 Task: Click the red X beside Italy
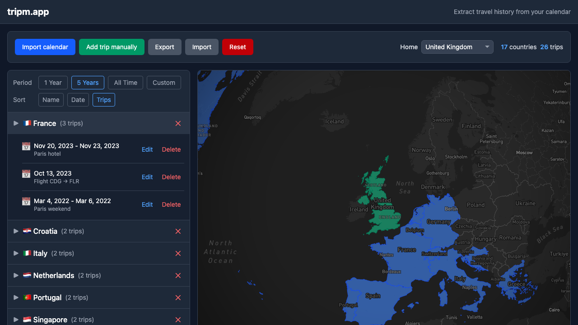click(178, 253)
